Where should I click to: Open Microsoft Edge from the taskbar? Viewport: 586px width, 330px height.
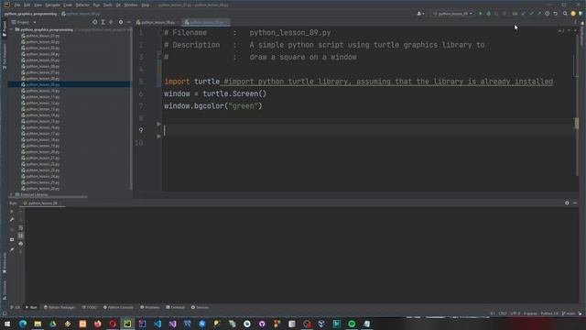pos(23,324)
